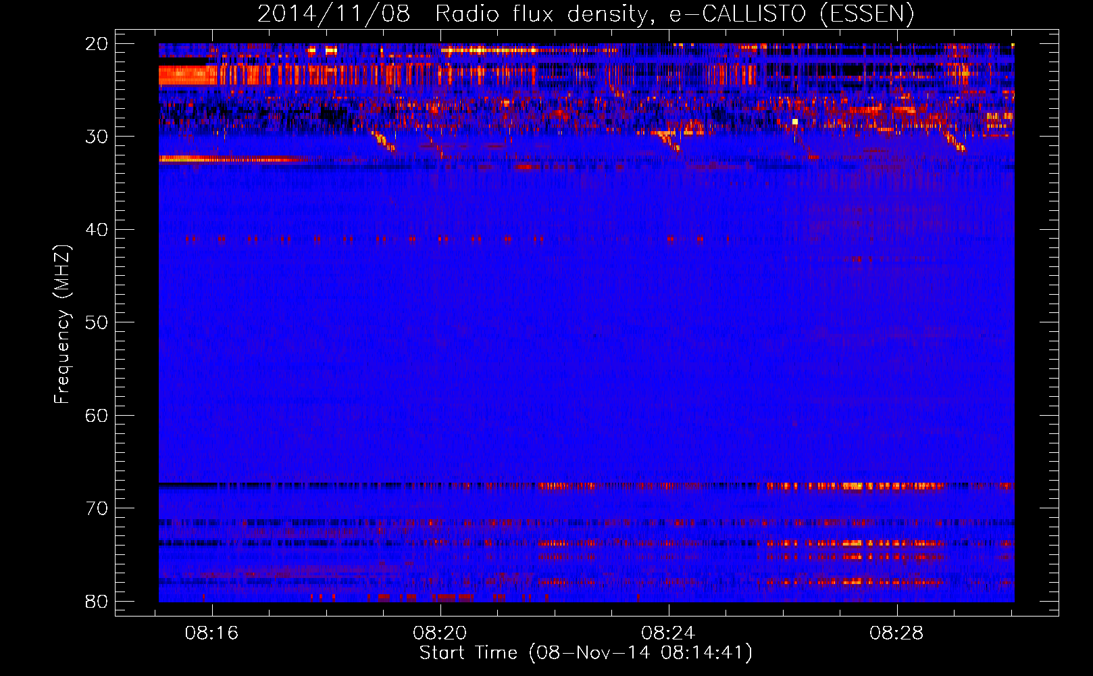The image size is (1093, 676).
Task: Click the 20 MHz frequency tick label
Action: coord(97,44)
